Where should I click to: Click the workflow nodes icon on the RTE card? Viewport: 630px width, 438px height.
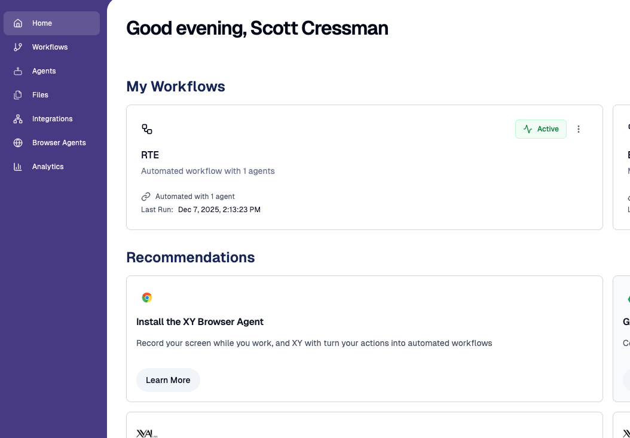[x=146, y=129]
